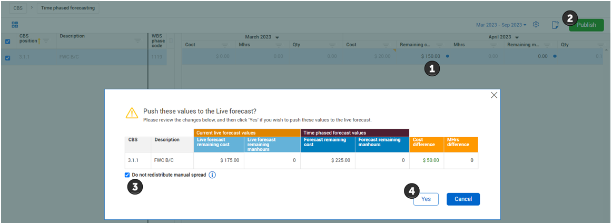The height and width of the screenshot is (224, 612).
Task: Click the green Publish button
Action: pos(586,25)
